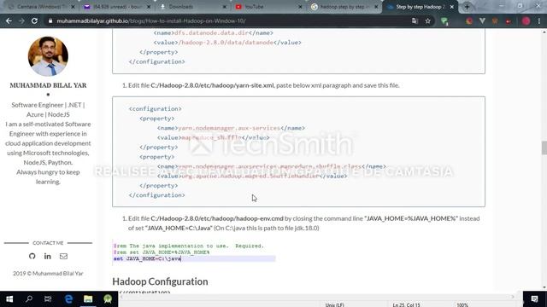Click the V-shaped extension icon
Image resolution: width=547 pixels, height=307 pixels.
[482, 20]
